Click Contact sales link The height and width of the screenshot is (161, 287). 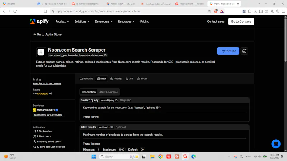[x=216, y=21]
